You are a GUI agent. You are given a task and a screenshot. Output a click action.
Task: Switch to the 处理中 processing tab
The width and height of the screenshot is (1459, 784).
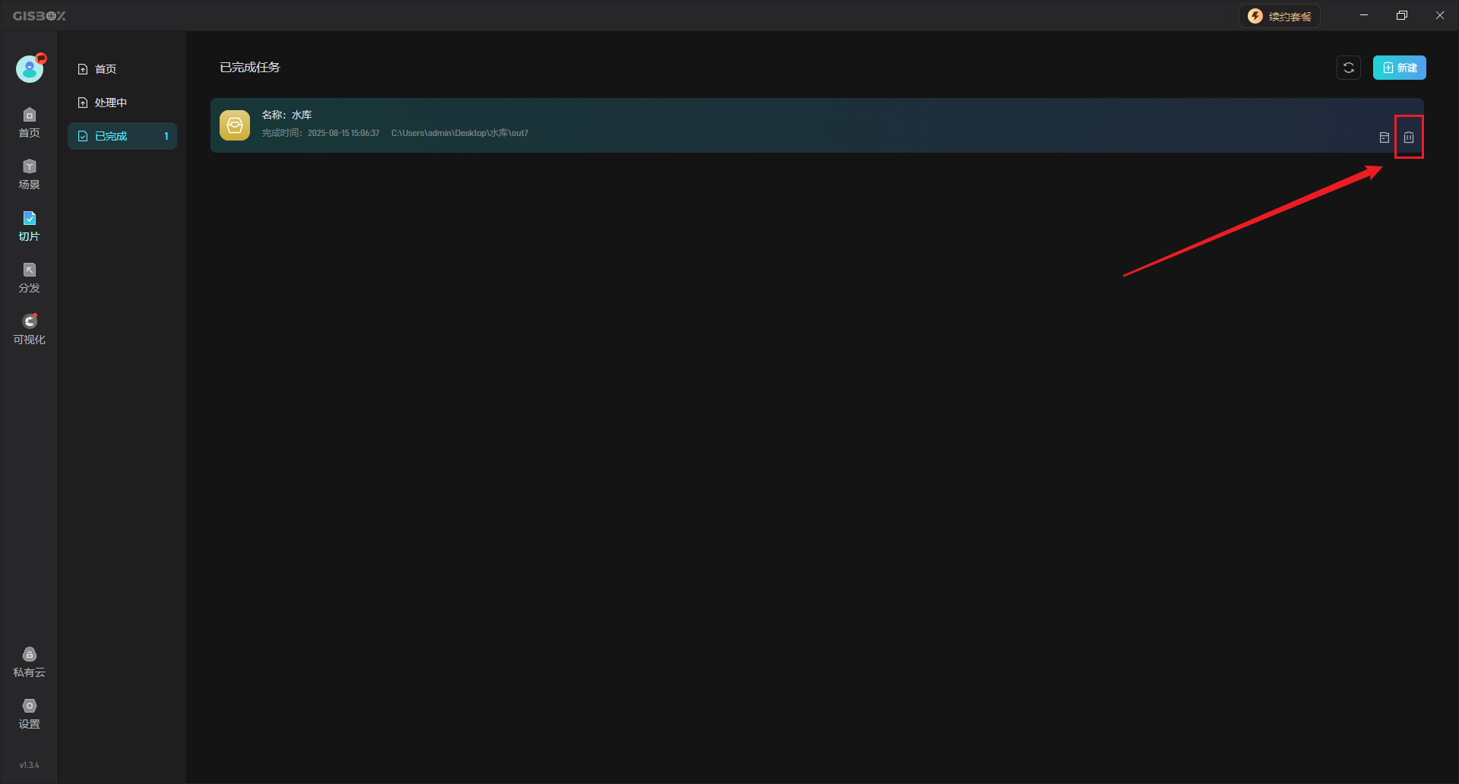[x=110, y=103]
